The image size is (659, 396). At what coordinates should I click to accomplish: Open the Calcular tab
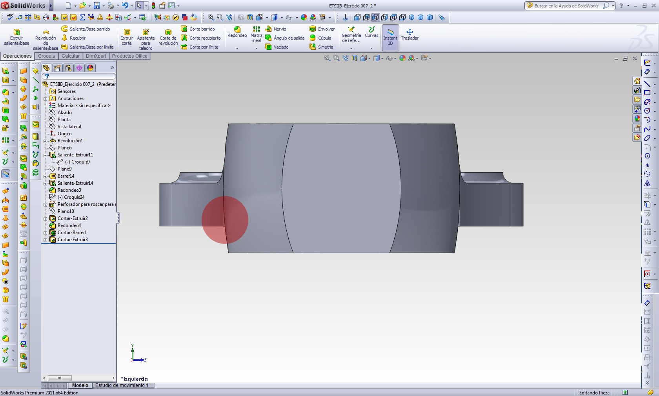pos(71,56)
